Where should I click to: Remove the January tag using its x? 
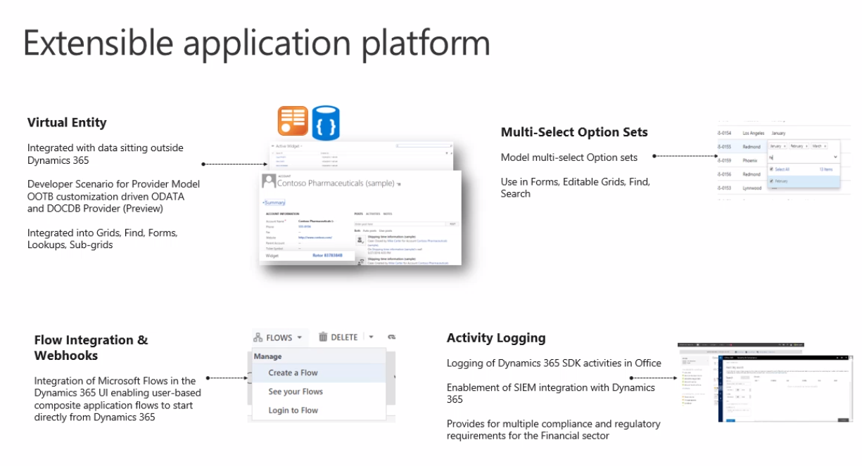[x=785, y=146]
